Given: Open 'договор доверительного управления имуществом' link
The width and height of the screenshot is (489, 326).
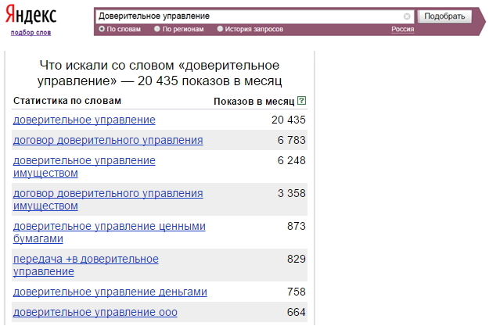Looking at the screenshot, I should pos(108,199).
